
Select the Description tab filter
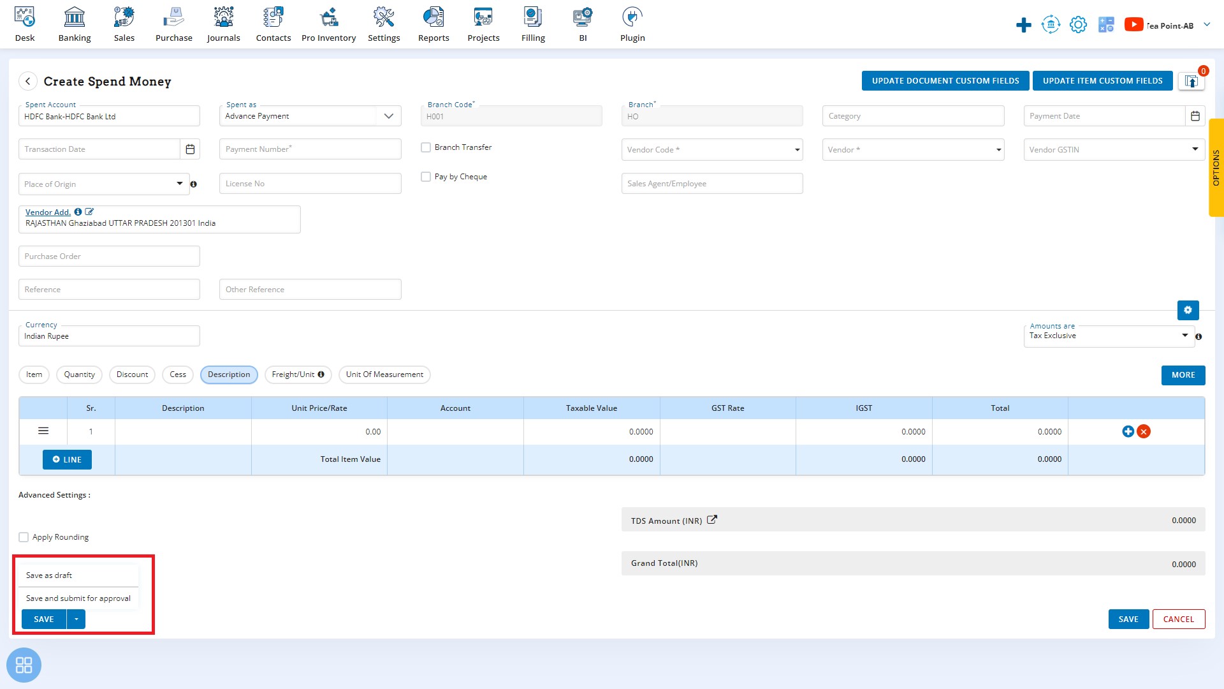click(229, 374)
